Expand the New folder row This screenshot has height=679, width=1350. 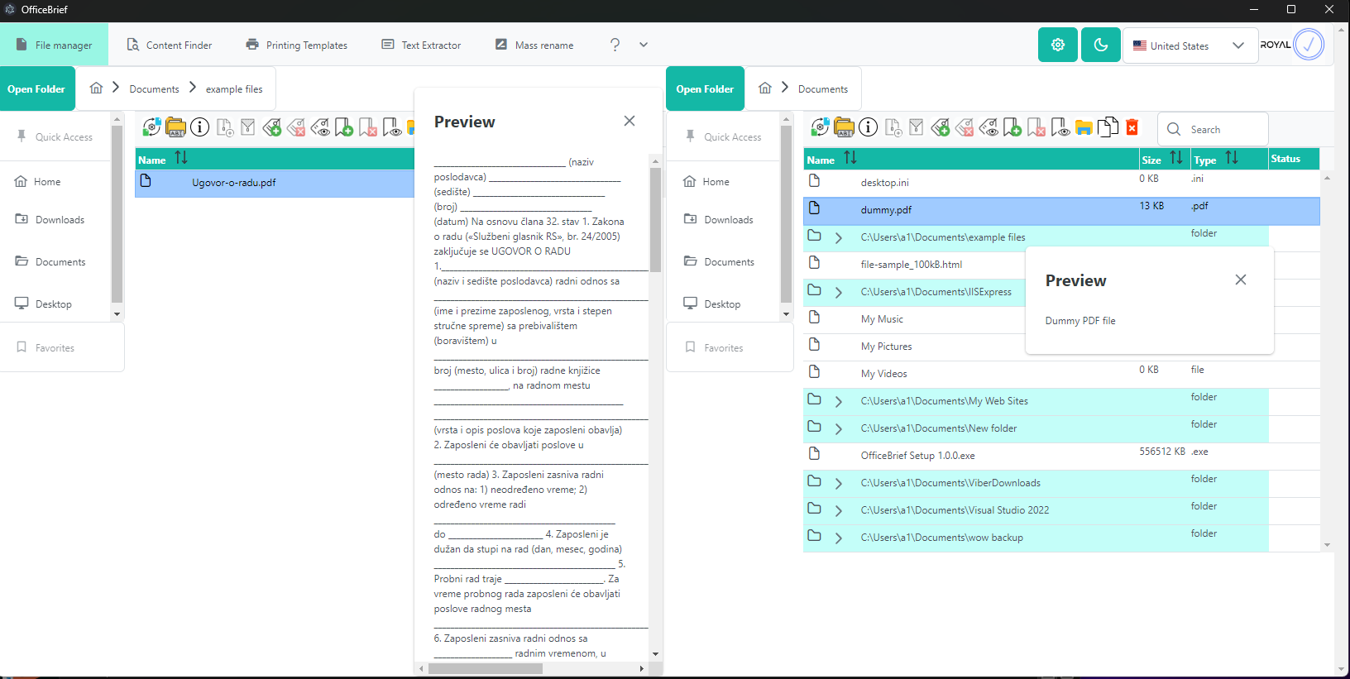(839, 429)
